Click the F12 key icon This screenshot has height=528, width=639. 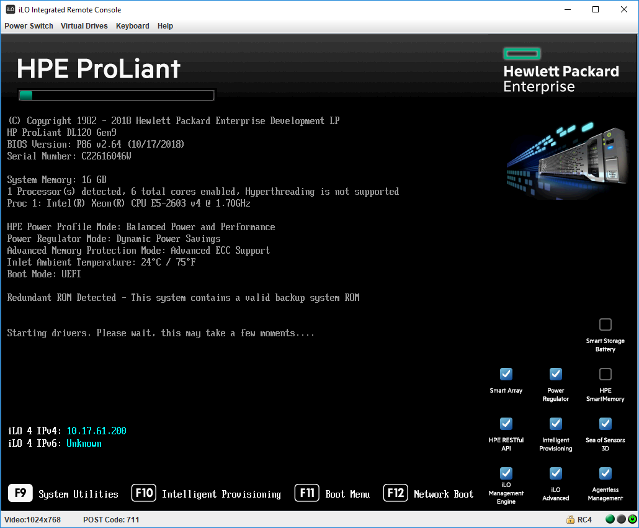tap(395, 493)
